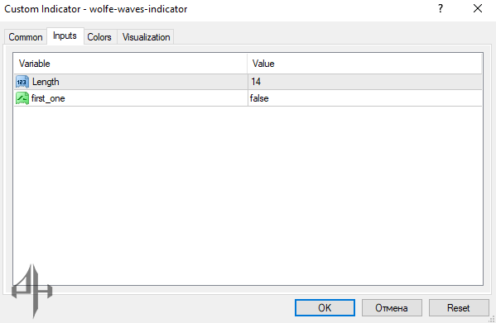Click the Variable column header
Screen dimensions: 496x323
tap(130, 64)
